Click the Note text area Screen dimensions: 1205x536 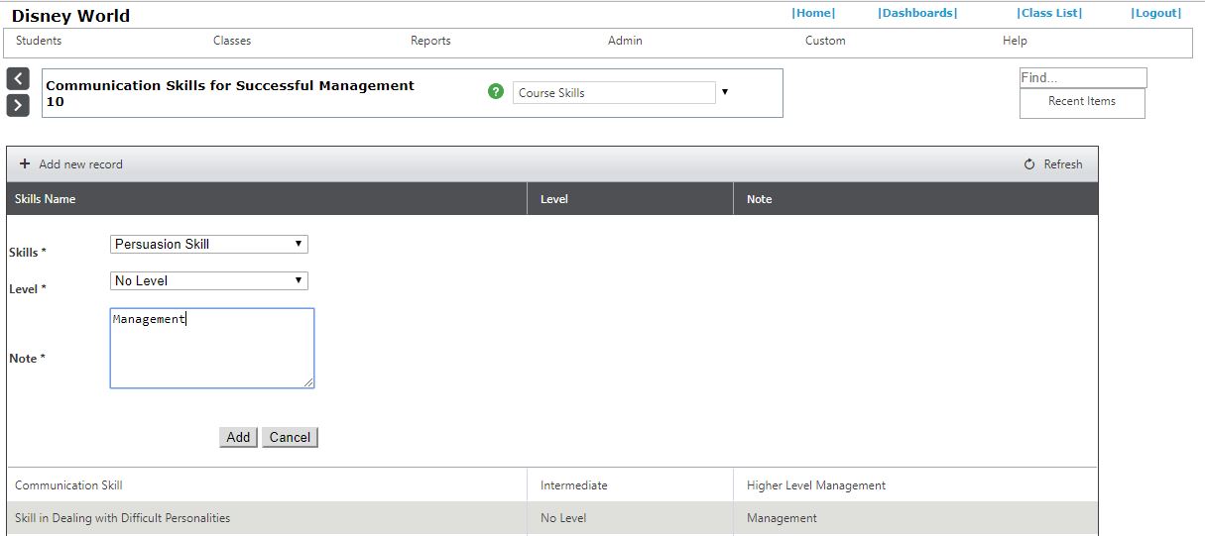point(211,348)
